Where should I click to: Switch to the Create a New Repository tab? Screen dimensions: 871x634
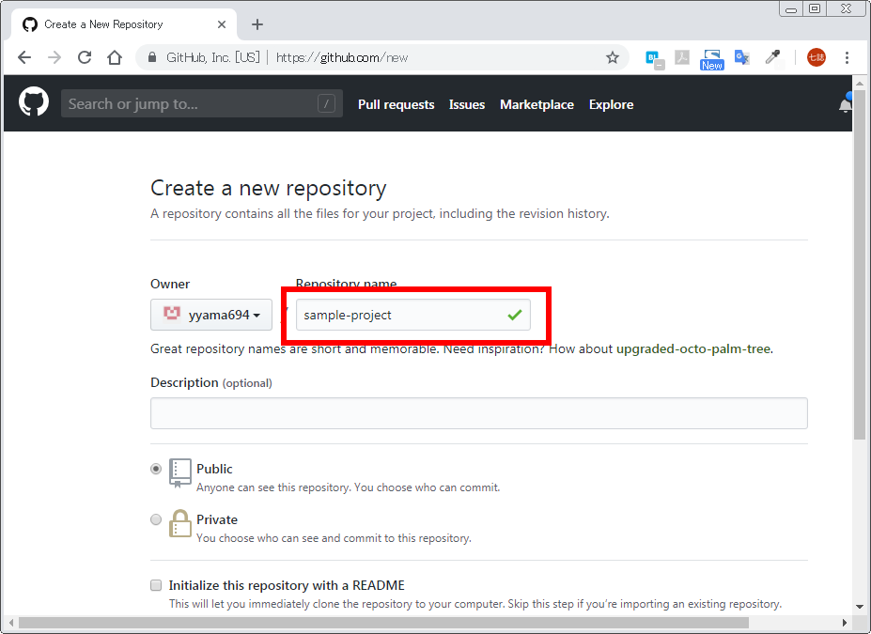coord(123,24)
